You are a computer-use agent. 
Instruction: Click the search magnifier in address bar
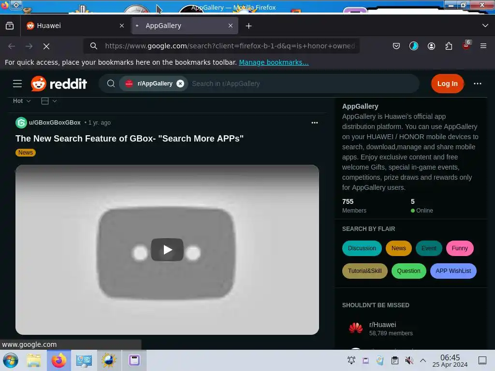point(93,46)
